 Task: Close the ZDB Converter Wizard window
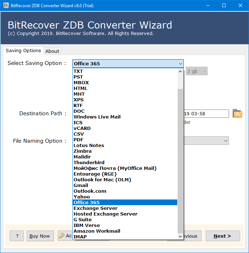click(240, 5)
